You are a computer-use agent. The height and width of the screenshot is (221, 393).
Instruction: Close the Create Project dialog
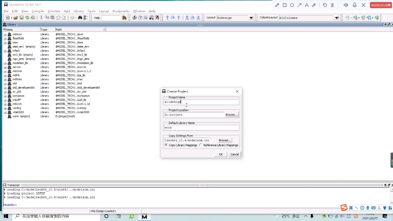[237, 91]
